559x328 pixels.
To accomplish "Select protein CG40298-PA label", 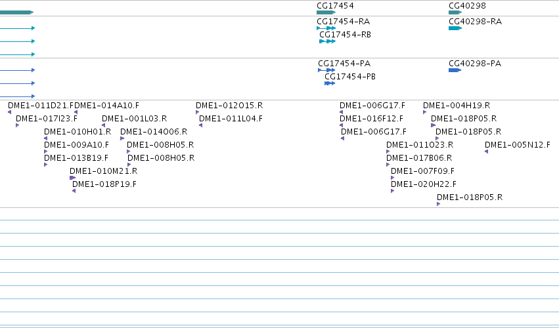I will 475,64.
